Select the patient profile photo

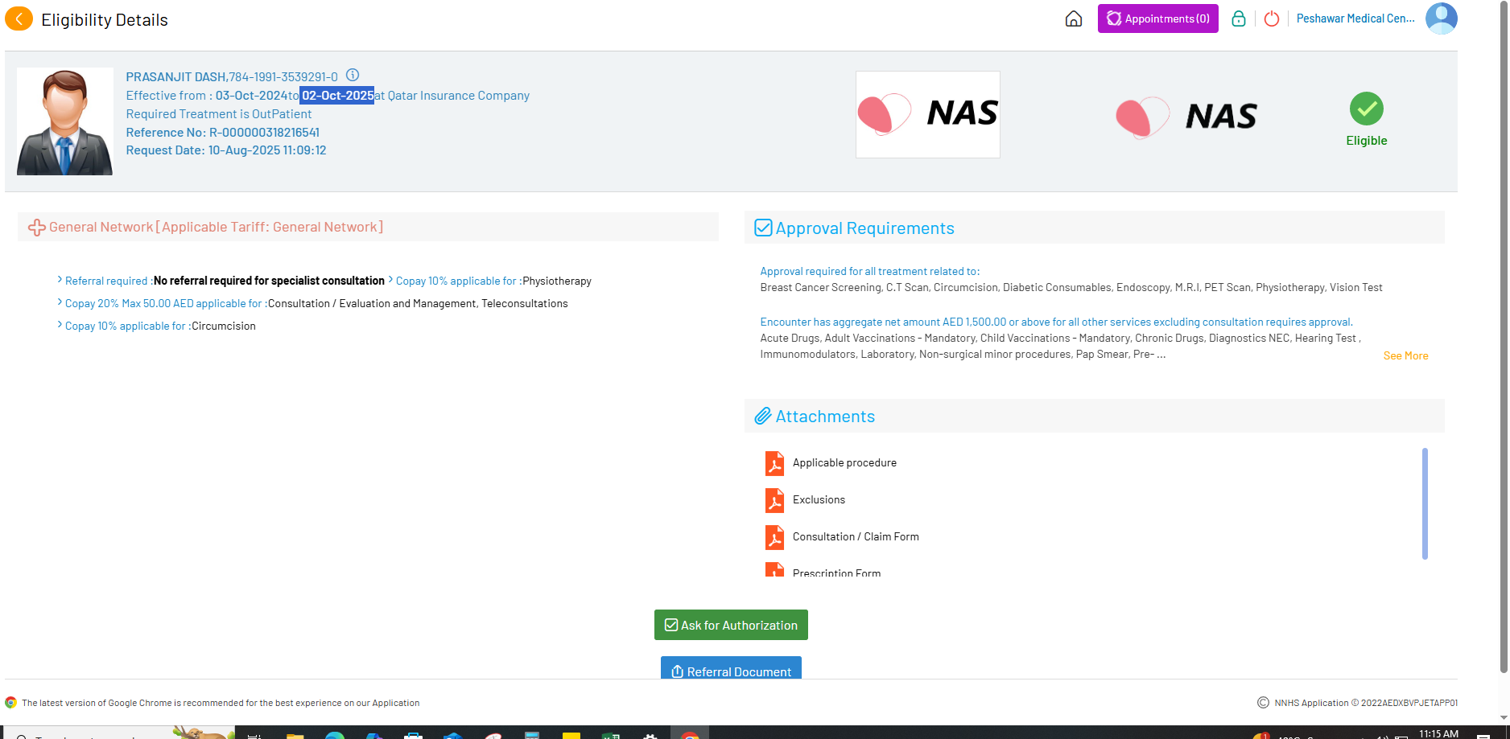pyautogui.click(x=65, y=121)
